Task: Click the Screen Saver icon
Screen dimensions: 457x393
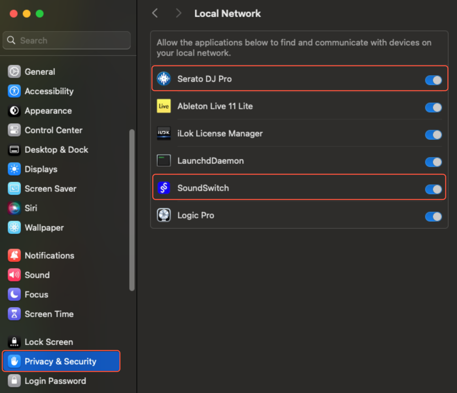Action: (x=14, y=189)
